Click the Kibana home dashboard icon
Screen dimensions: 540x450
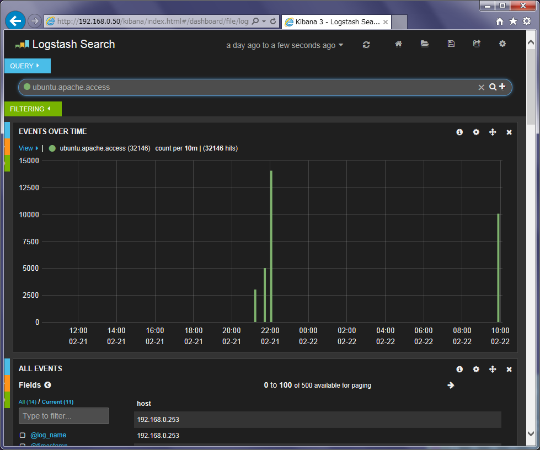coord(398,44)
